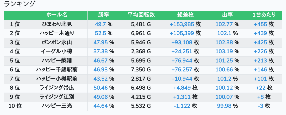
Task: Select the ライジング江別 hall name
Action: click(57, 97)
